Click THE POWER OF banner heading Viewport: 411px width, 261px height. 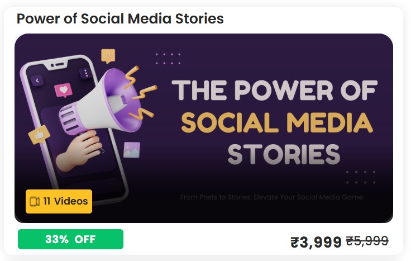[274, 91]
